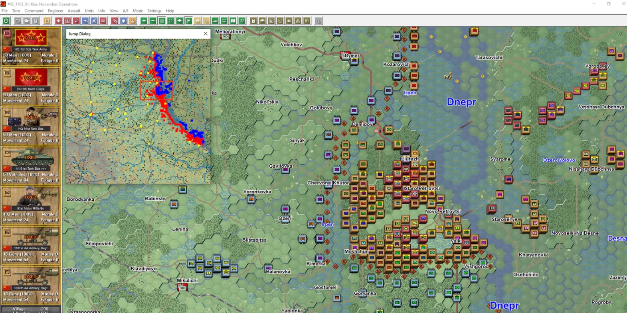Viewport: 627px width, 313px height.
Task: Click the olive padlock toolbar icon
Action: (x=253, y=21)
